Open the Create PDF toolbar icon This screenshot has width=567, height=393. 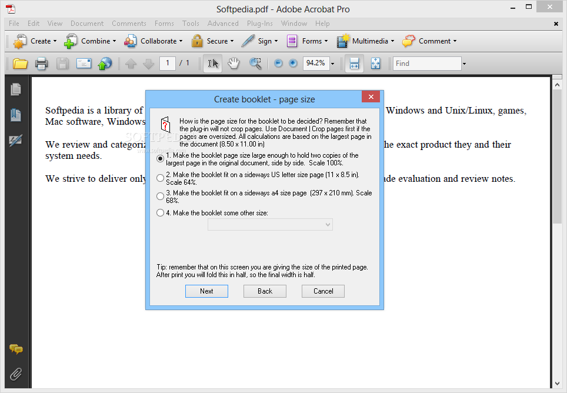point(20,41)
